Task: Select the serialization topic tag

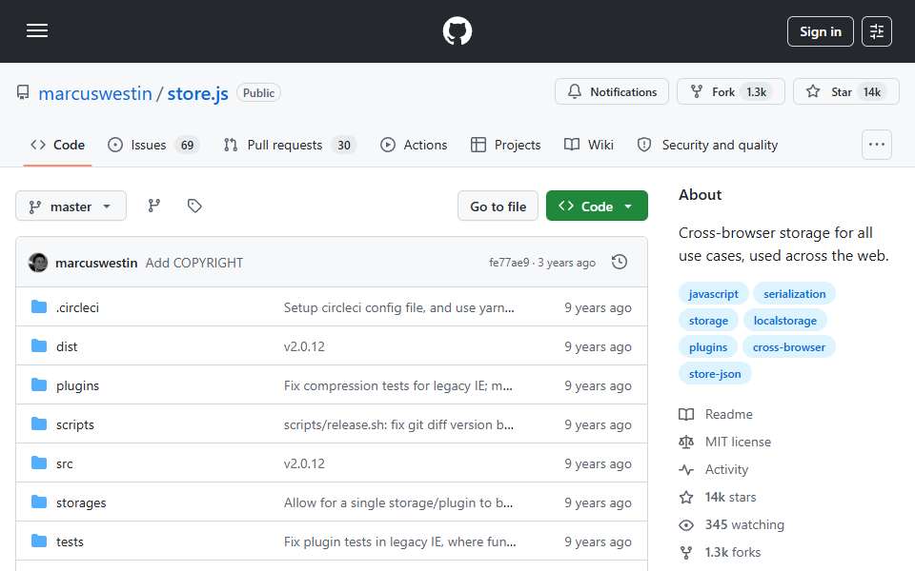Action: (794, 294)
